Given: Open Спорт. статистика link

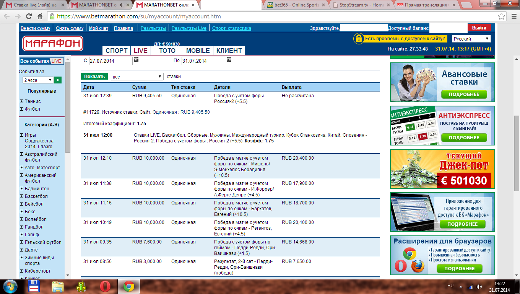Looking at the screenshot, I should 232,28.
